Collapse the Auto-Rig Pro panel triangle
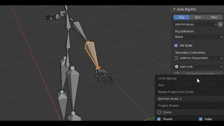The height and width of the screenshot is (126, 224). point(174,9)
